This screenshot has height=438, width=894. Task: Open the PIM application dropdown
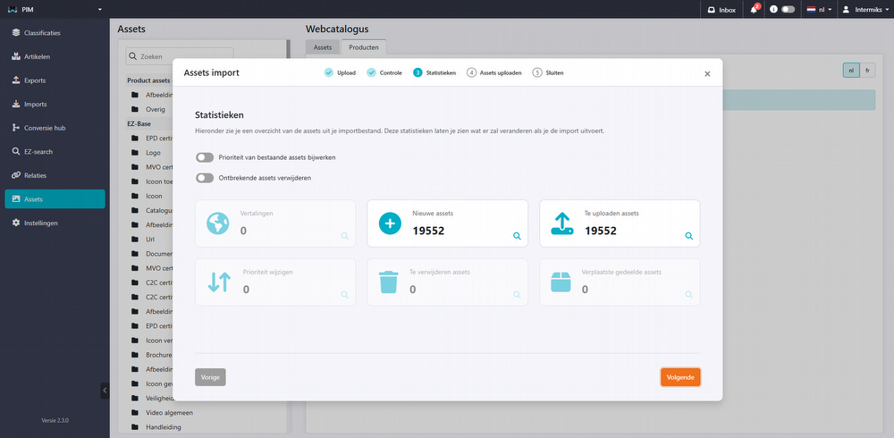(x=54, y=9)
